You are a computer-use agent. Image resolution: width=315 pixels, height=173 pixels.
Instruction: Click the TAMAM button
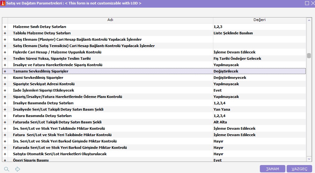pos(272,169)
